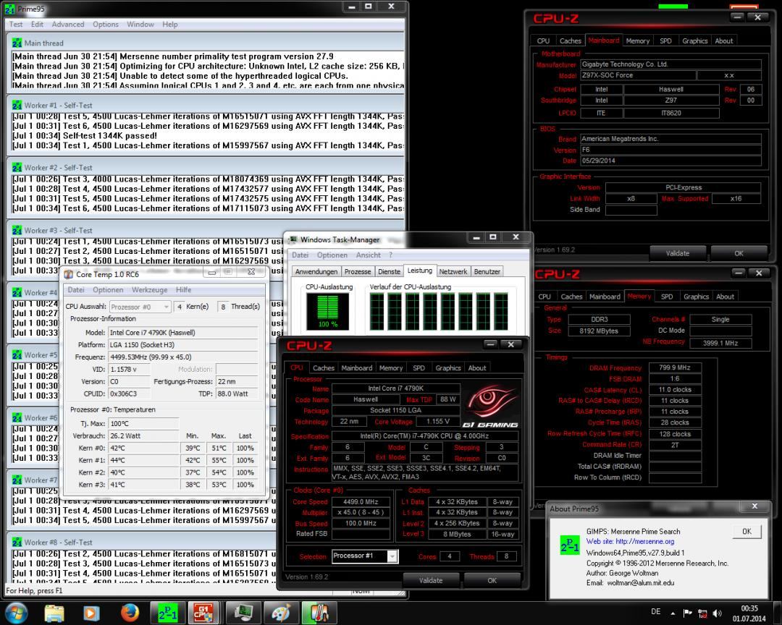Screen dimensions: 782x625
Task: Click the Worker #4 window icon
Action: (17, 293)
